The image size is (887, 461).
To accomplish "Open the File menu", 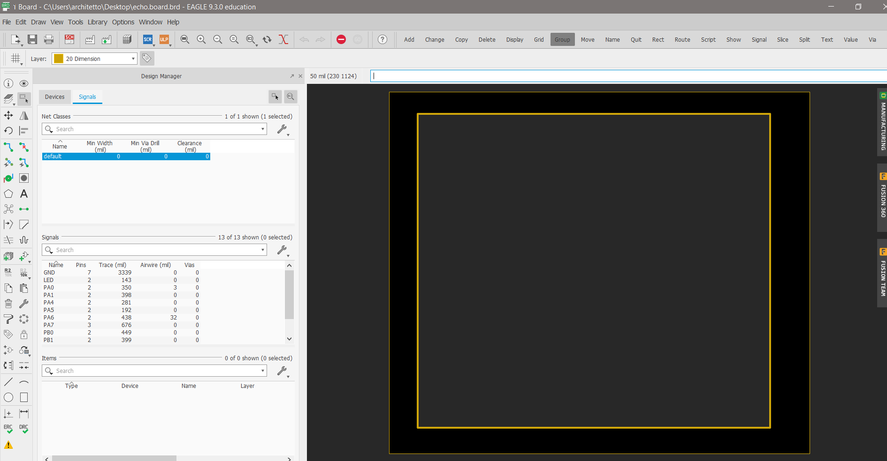I will 7,22.
